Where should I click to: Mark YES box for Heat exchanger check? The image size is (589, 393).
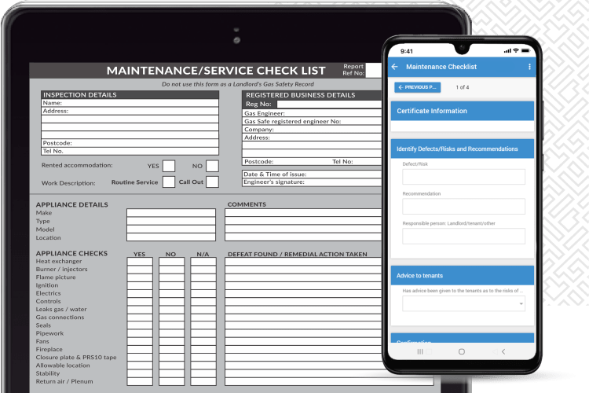[x=140, y=262]
